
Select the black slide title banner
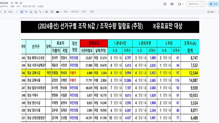[x=110, y=27]
